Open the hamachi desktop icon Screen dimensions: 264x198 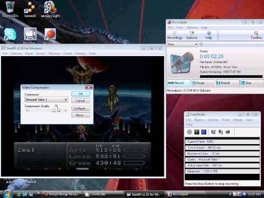30,9
